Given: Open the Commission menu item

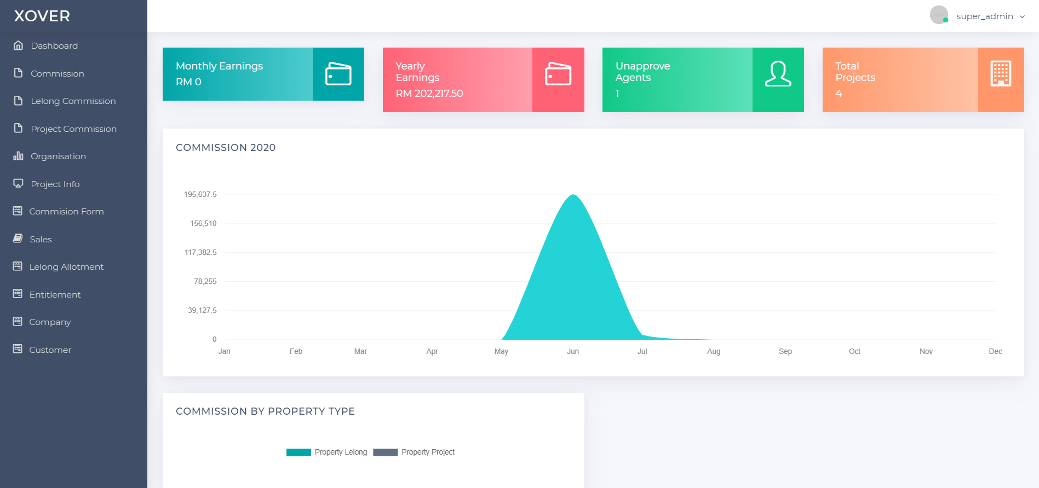Looking at the screenshot, I should point(57,73).
